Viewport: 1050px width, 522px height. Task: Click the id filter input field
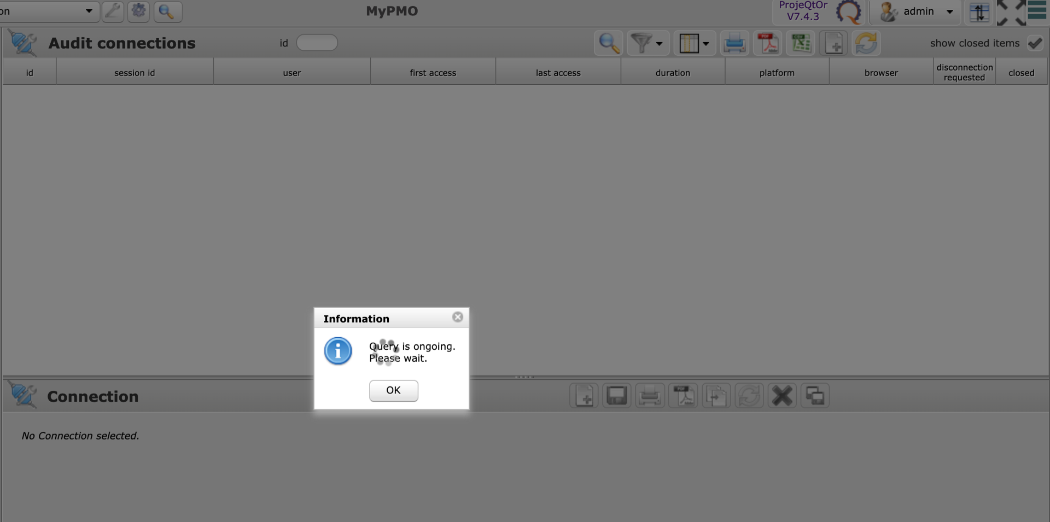point(317,43)
